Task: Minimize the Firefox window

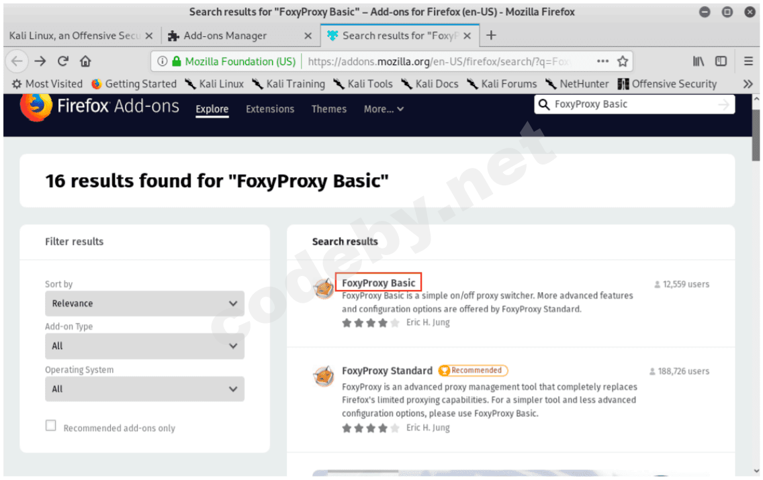Action: pos(705,12)
